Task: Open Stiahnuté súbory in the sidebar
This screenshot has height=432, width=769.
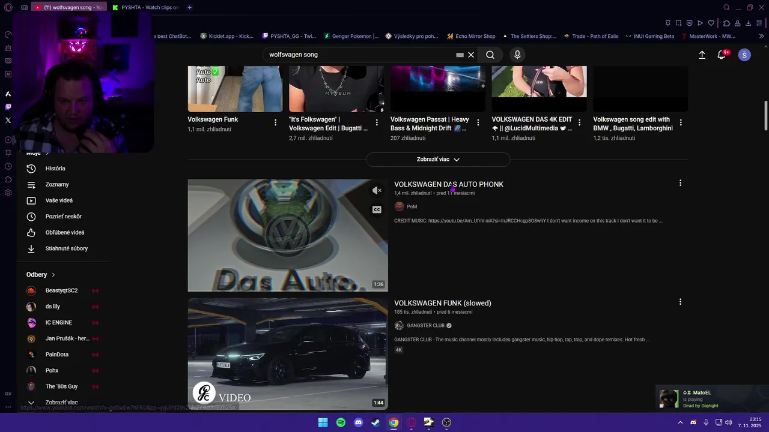Action: pyautogui.click(x=66, y=248)
